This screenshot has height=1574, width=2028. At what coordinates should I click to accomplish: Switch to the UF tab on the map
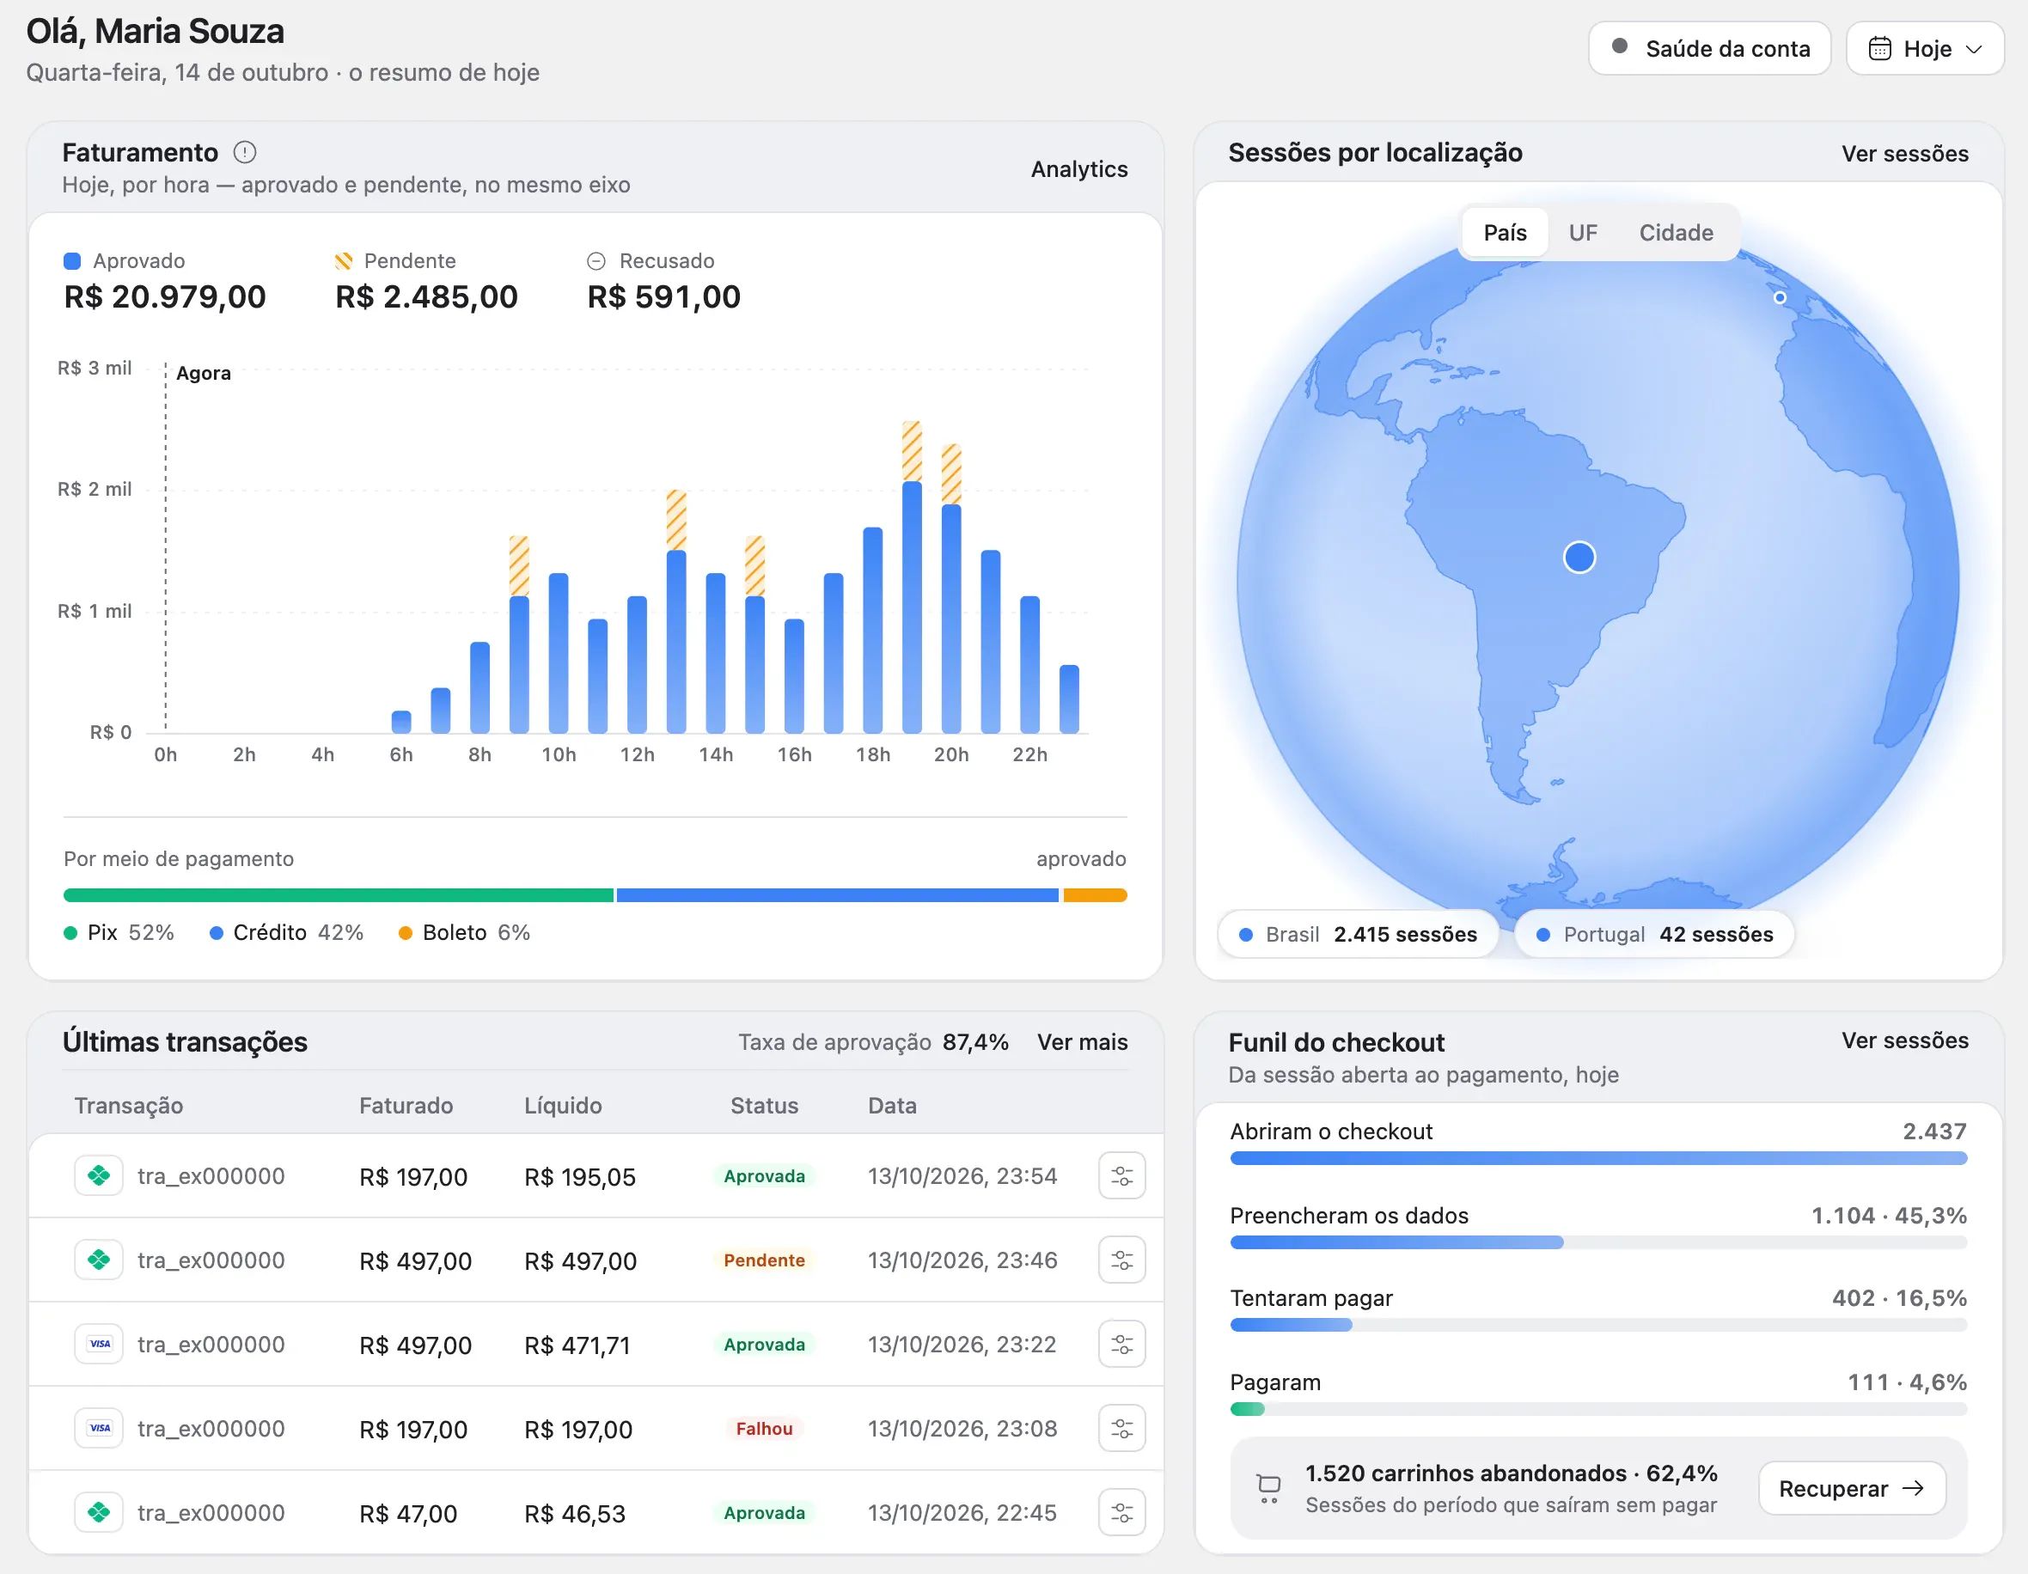point(1583,232)
